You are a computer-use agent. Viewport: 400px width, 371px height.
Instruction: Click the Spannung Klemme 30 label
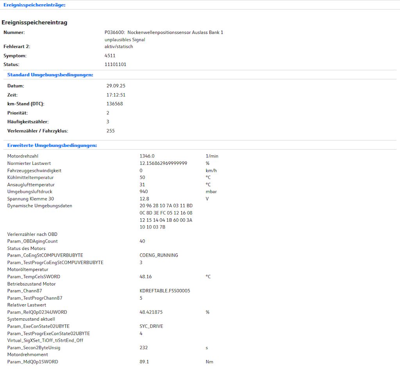click(31, 199)
